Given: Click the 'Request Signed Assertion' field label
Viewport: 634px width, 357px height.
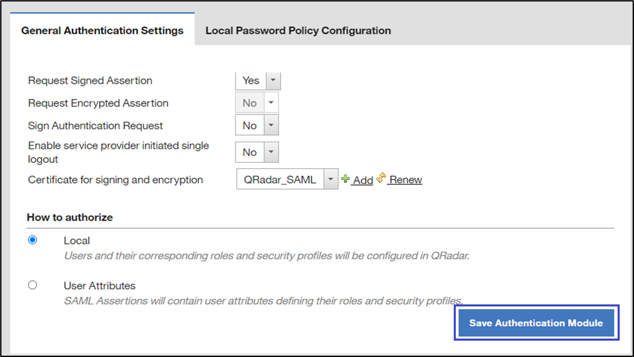Looking at the screenshot, I should click(x=90, y=81).
